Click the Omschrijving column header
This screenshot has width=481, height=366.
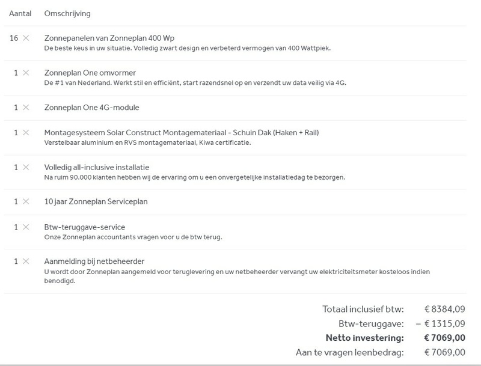coord(68,13)
